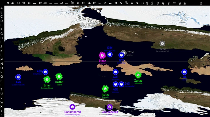Select the blue 43G depression marker
Image resolution: width=210 pixels, height=117 pixels.
[x=45, y=72]
